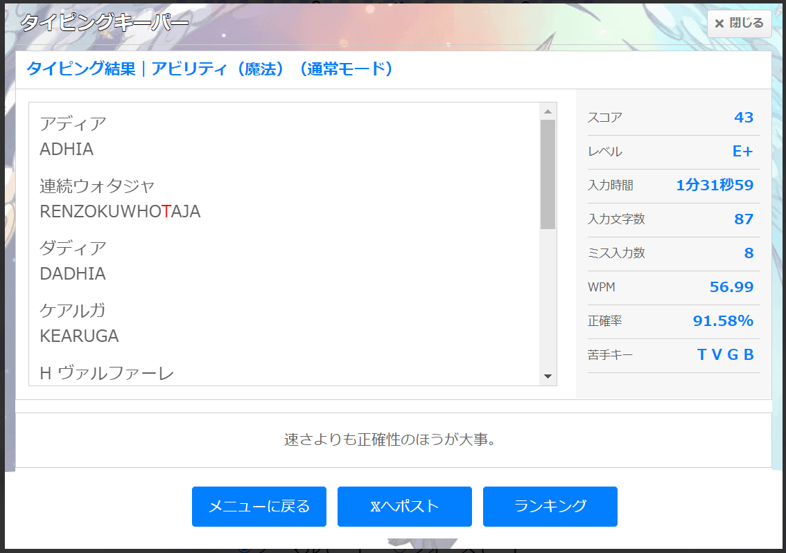Select the KEARUGA romaji line
Viewport: 786px width, 553px height.
pyautogui.click(x=79, y=336)
